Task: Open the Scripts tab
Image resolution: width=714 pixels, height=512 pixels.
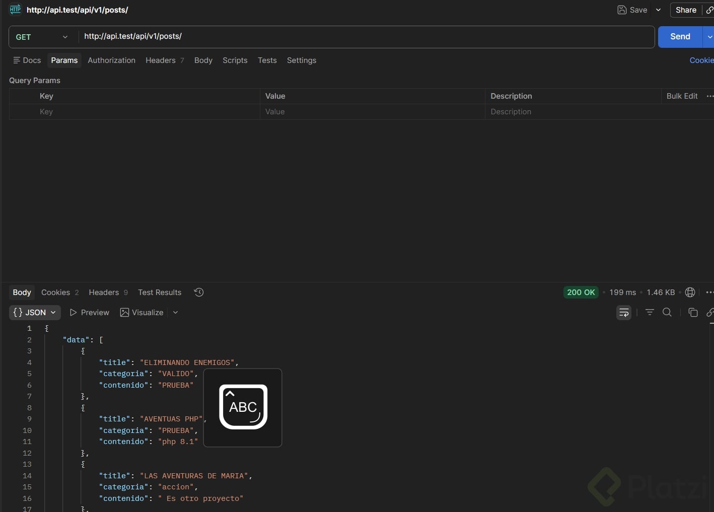Action: tap(235, 60)
